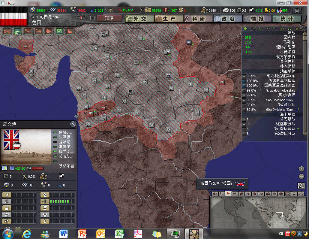This screenshot has height=239, width=309.
Task: Toggle the last plane filter in outliner
Action: (x=297, y=29)
